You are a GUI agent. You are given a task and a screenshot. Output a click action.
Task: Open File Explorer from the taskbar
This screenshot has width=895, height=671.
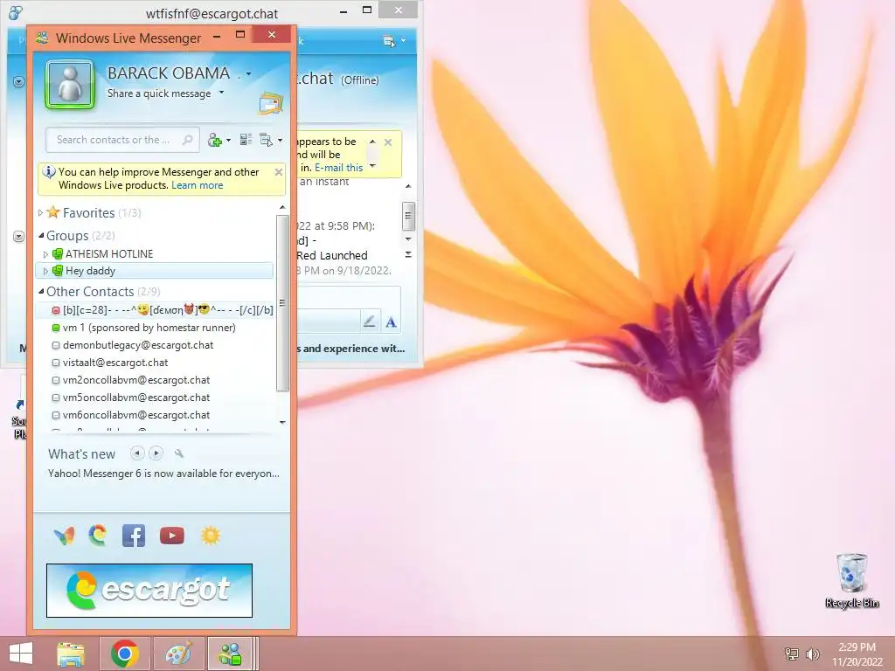[x=71, y=654]
